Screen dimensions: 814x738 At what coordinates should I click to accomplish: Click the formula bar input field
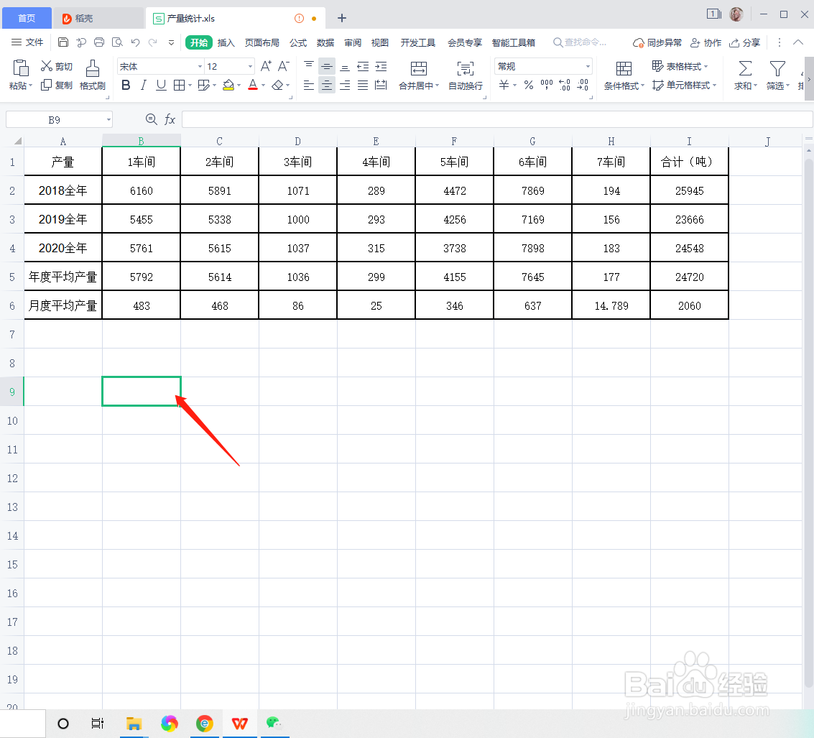pos(497,119)
